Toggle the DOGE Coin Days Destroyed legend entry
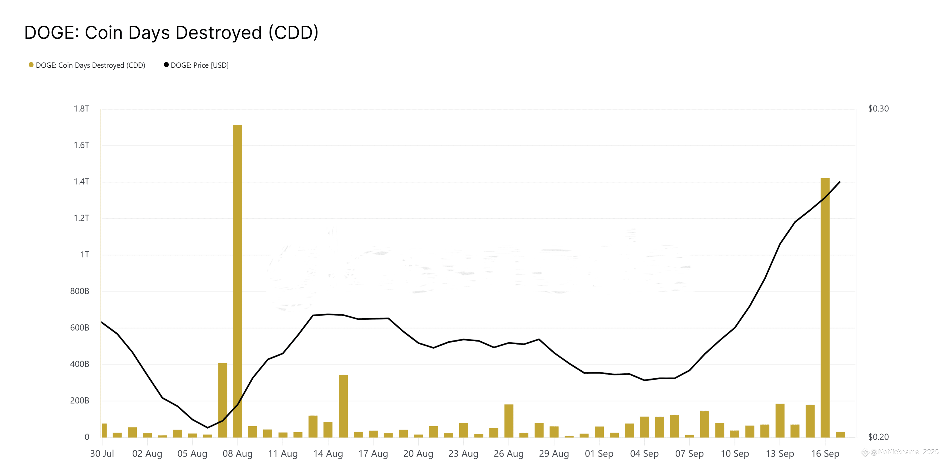 point(86,65)
